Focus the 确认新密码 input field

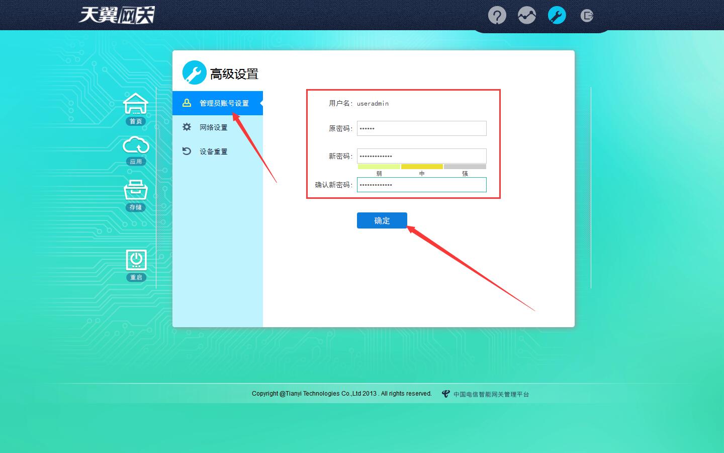pyautogui.click(x=422, y=185)
